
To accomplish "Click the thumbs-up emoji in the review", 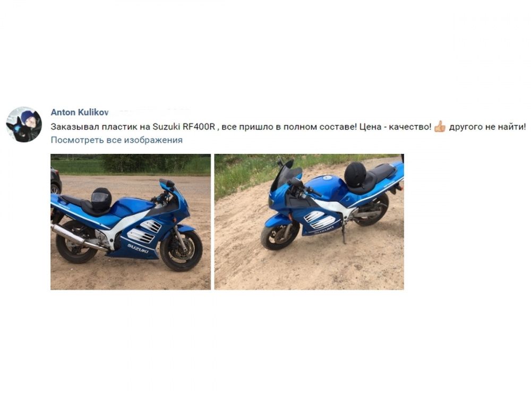I will [440, 127].
